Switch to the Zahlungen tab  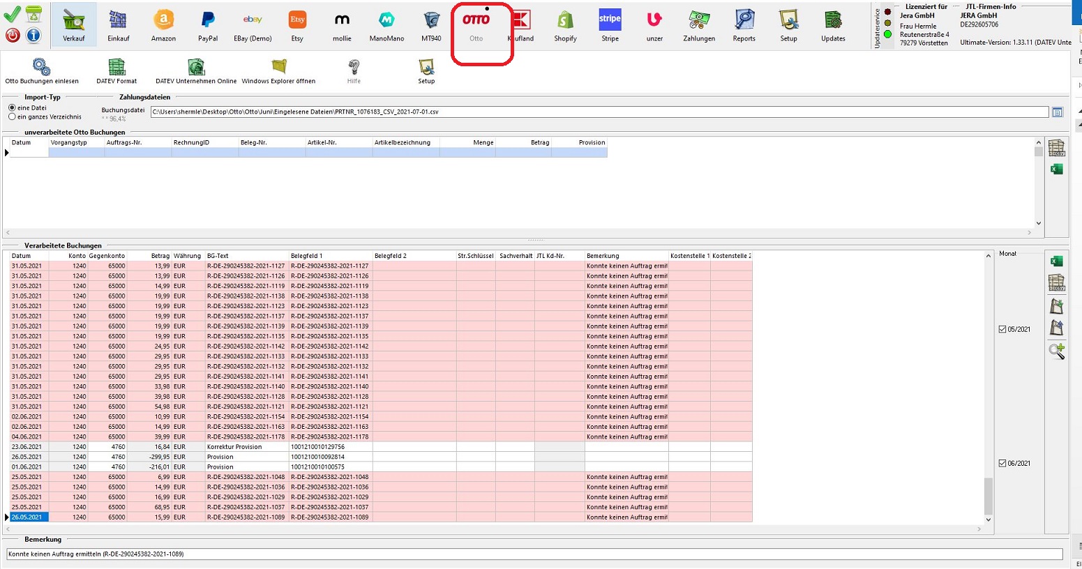coord(699,25)
